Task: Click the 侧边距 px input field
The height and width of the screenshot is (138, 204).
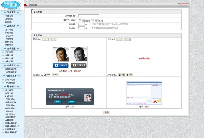Action: click(81, 24)
